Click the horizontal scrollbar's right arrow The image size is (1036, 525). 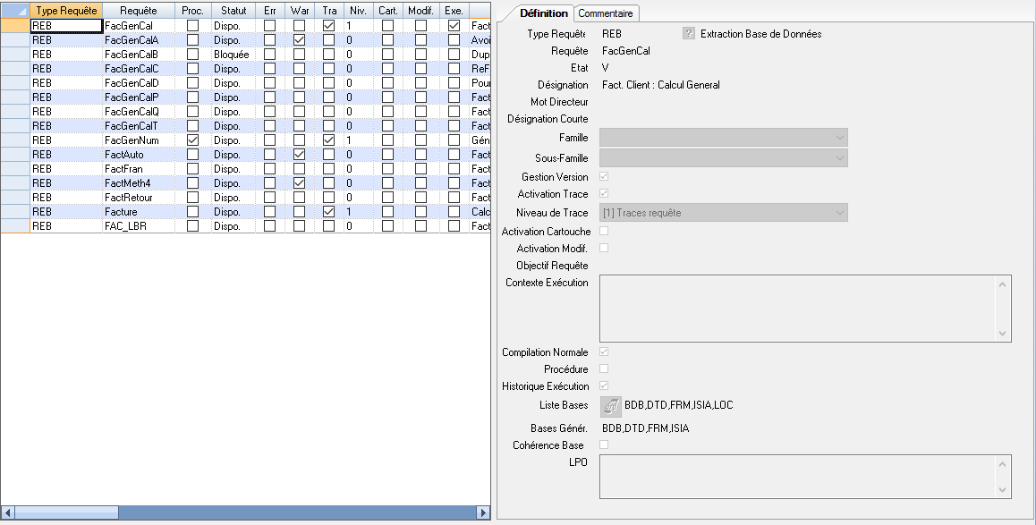click(x=483, y=512)
